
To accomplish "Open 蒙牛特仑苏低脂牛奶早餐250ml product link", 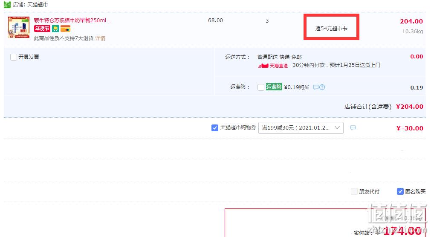I will pos(72,20).
